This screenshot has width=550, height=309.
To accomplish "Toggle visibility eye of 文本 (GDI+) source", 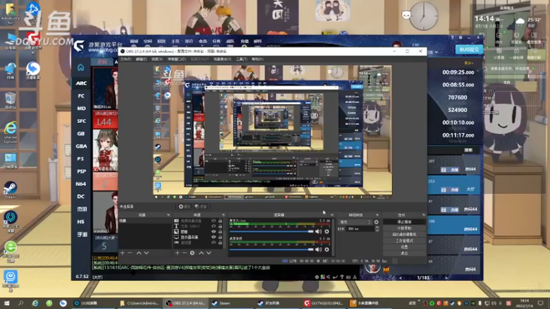I will (213, 227).
